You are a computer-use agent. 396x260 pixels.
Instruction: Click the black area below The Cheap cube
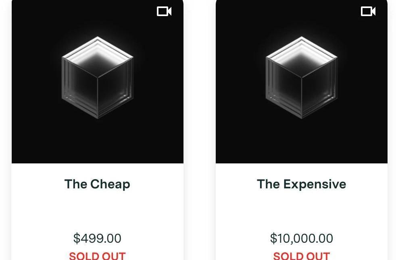(x=98, y=141)
